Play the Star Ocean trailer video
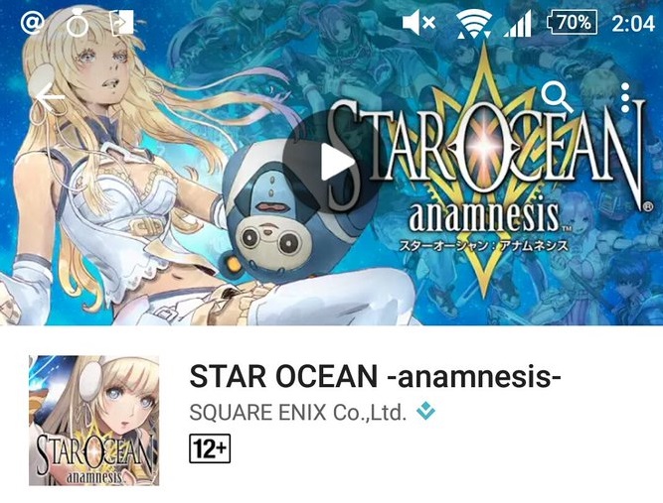The image size is (663, 503). coord(332,162)
